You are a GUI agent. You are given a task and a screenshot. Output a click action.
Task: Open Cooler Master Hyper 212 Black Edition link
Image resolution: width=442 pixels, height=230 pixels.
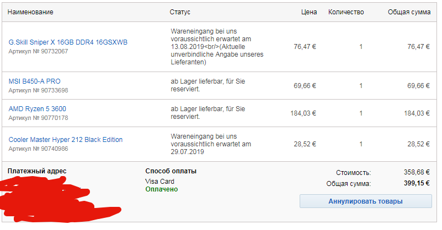pos(66,140)
